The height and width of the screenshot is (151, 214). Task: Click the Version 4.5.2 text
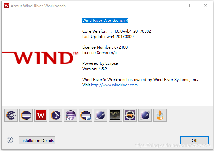(95, 69)
